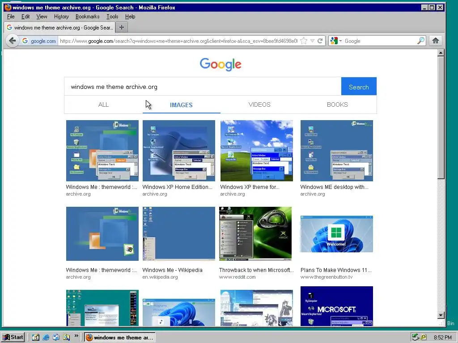The height and width of the screenshot is (343, 458).
Task: Open the Help menu
Action: 130,17
